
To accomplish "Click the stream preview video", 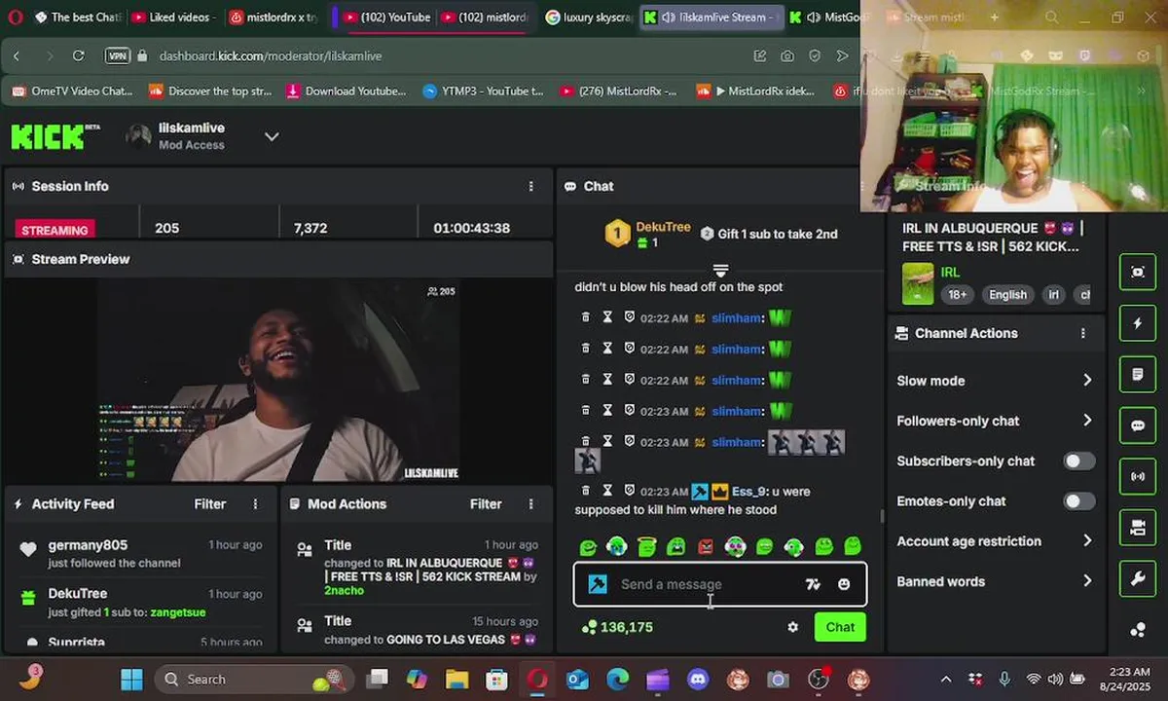I will pos(278,381).
